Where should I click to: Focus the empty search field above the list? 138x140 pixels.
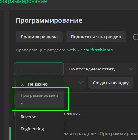click(x=39, y=69)
